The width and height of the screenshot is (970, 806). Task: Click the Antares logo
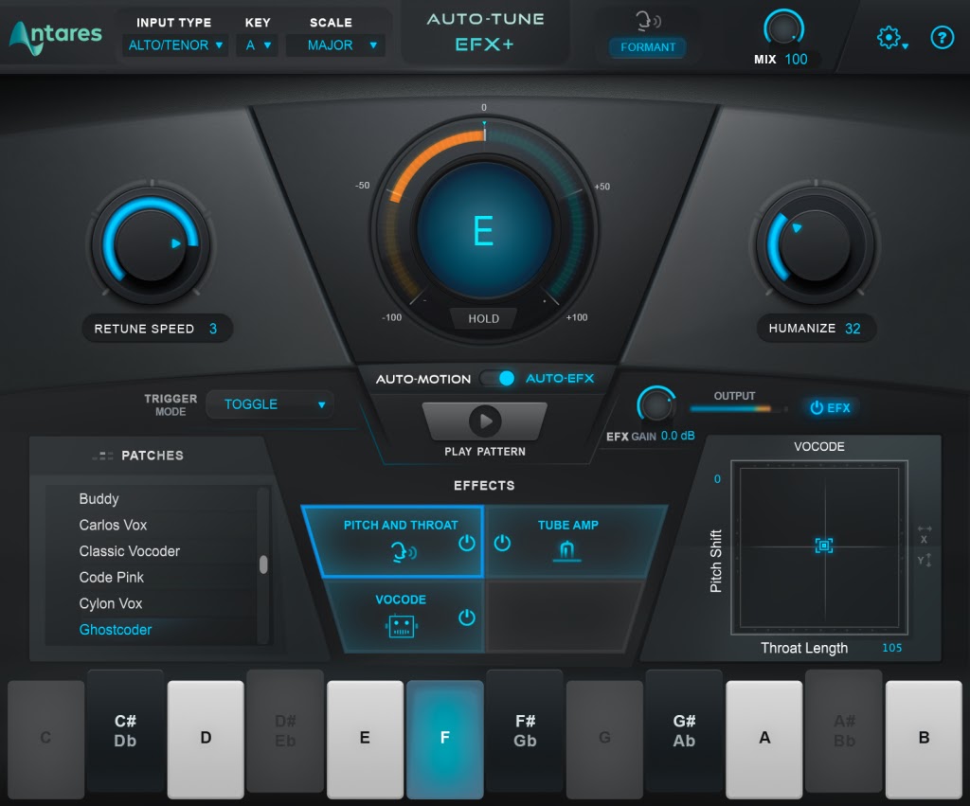pos(55,37)
